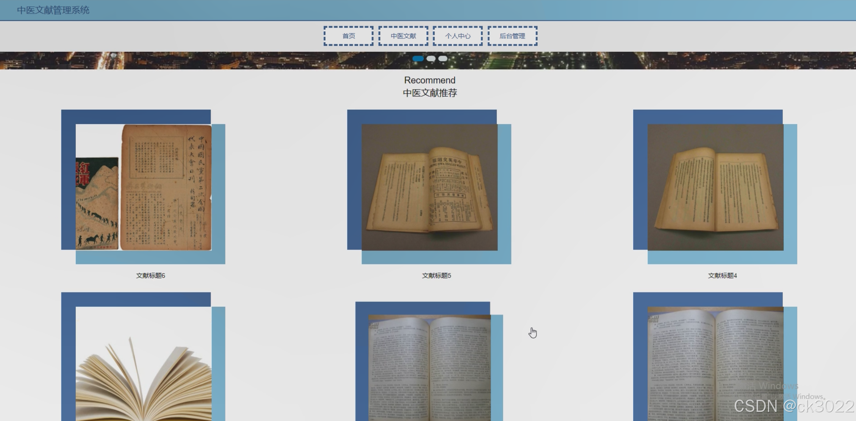Viewport: 856px width, 421px height.
Task: Click the 文献标题5 open book thumbnail
Action: pos(429,187)
